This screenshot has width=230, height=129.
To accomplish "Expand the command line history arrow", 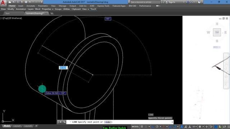I will (x=172, y=122).
